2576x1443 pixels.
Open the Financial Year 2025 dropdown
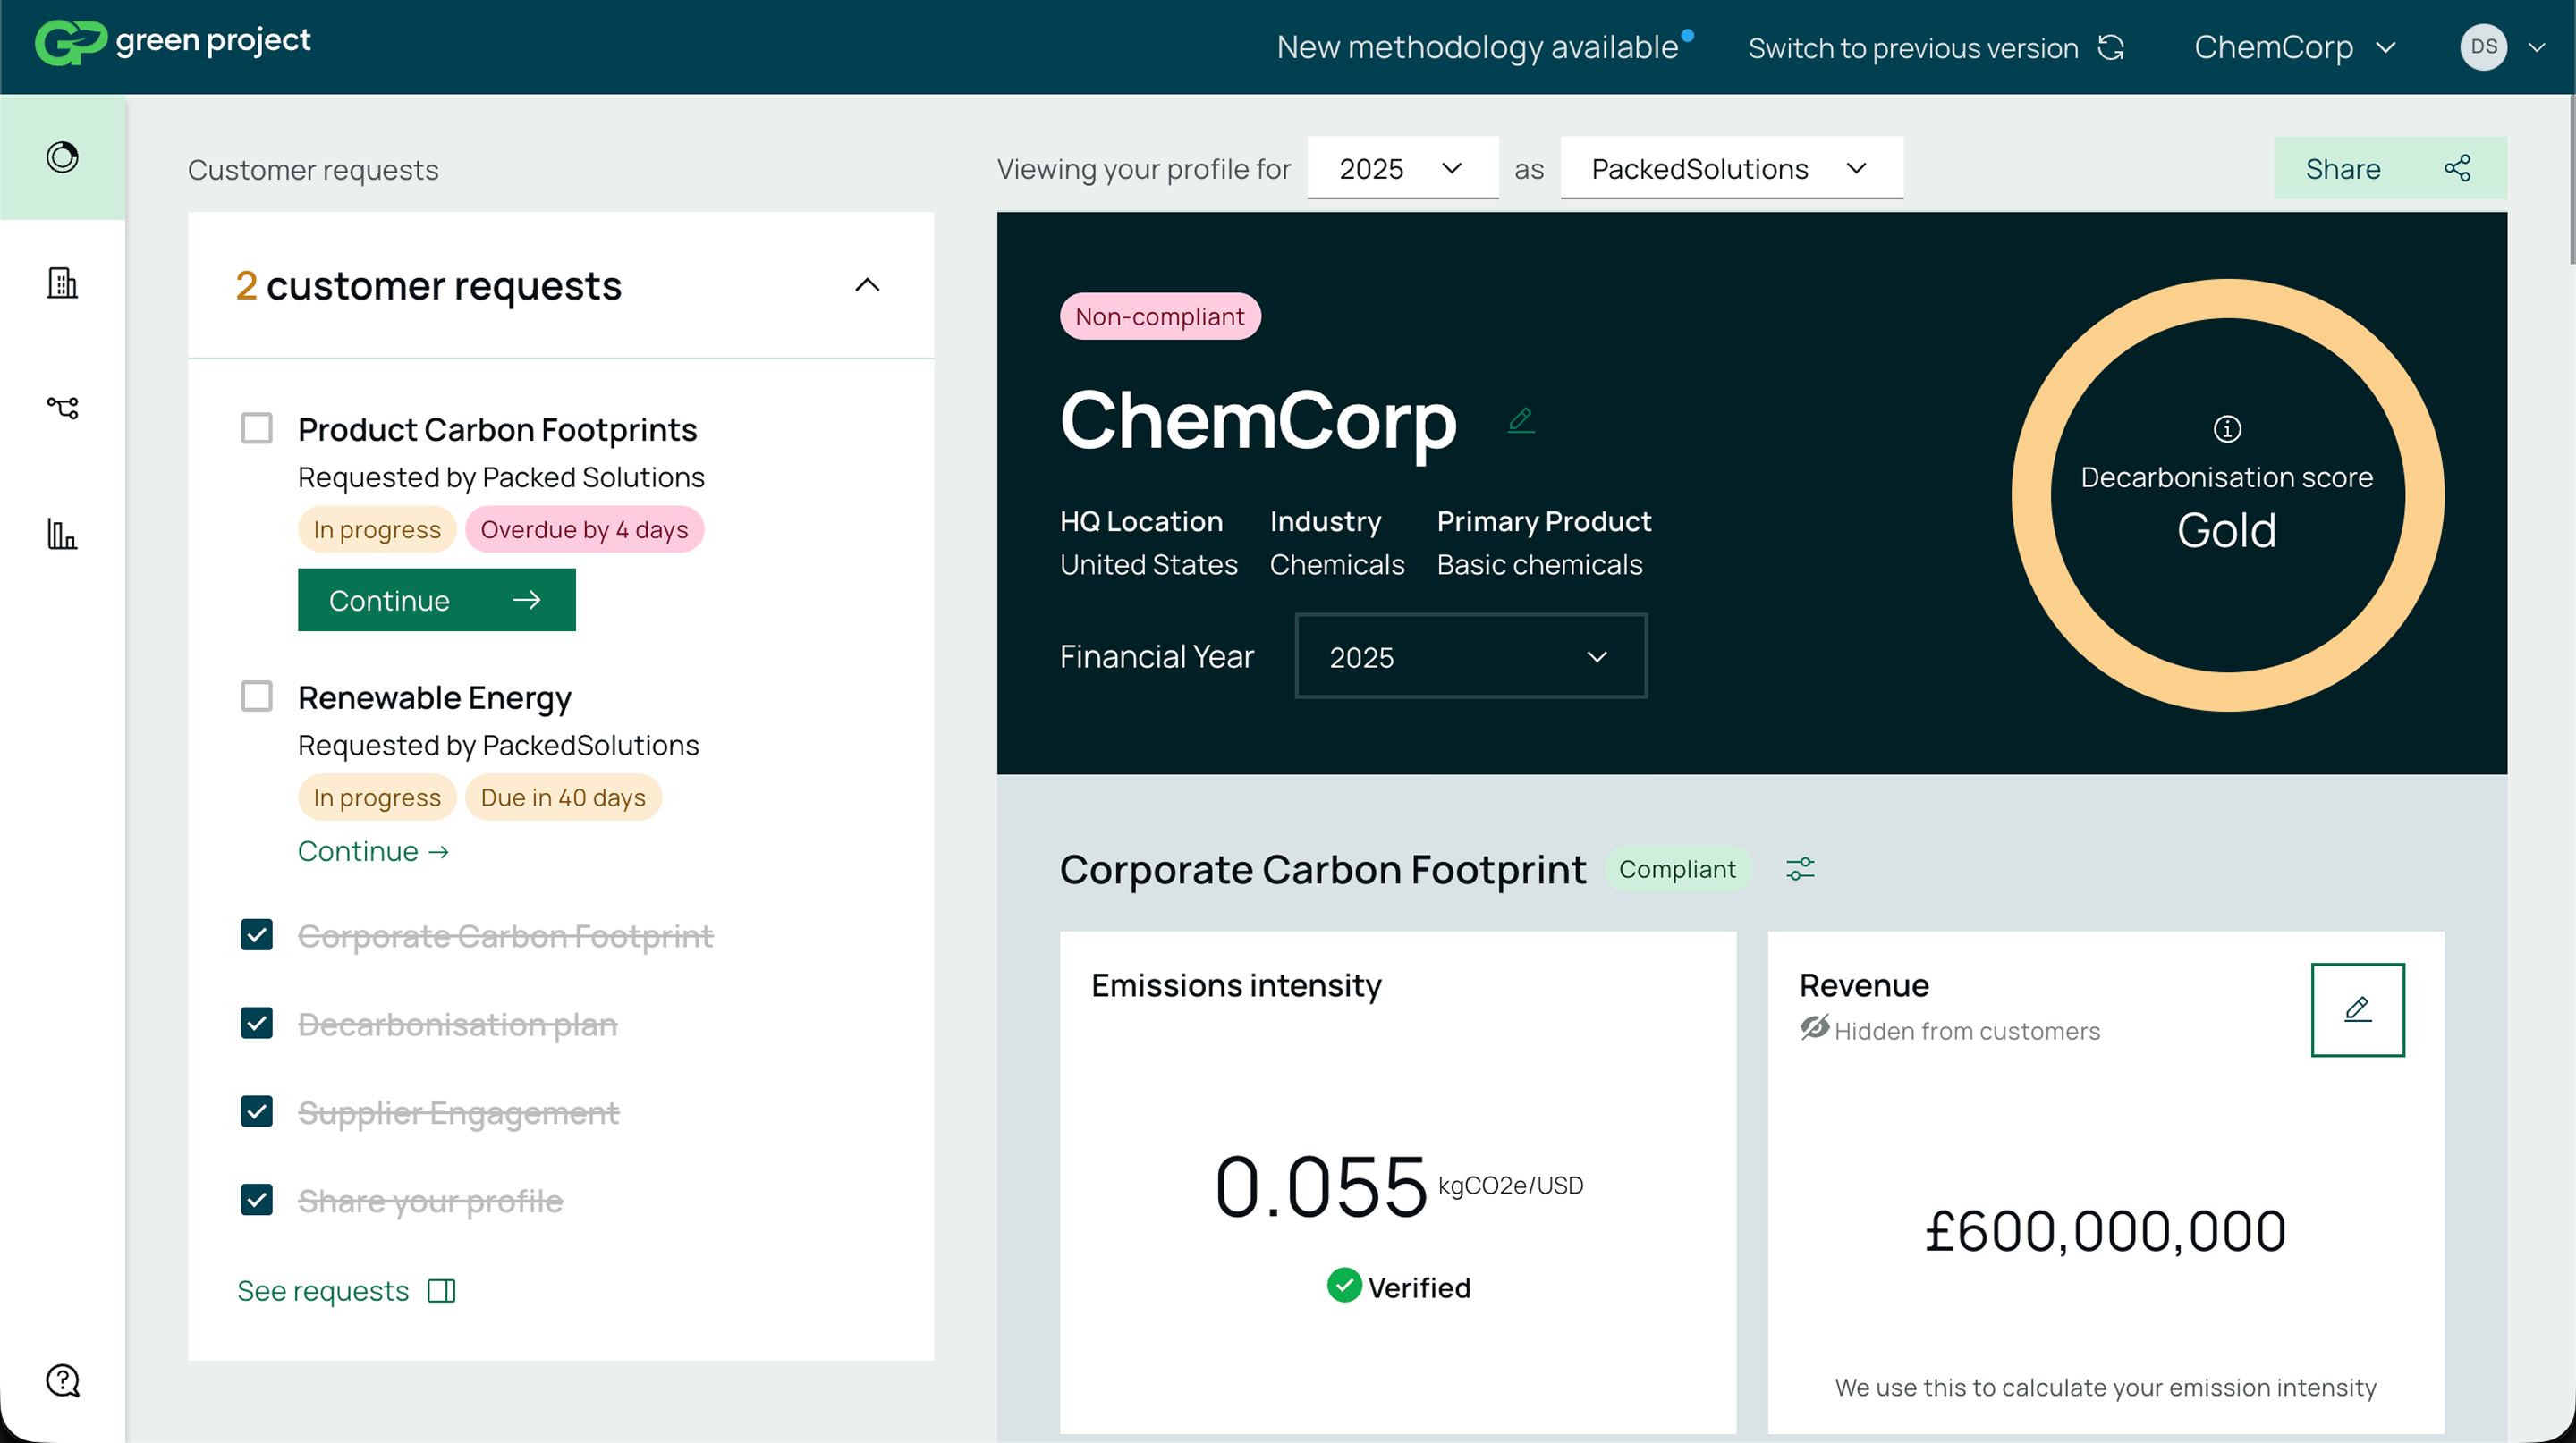pos(1471,656)
